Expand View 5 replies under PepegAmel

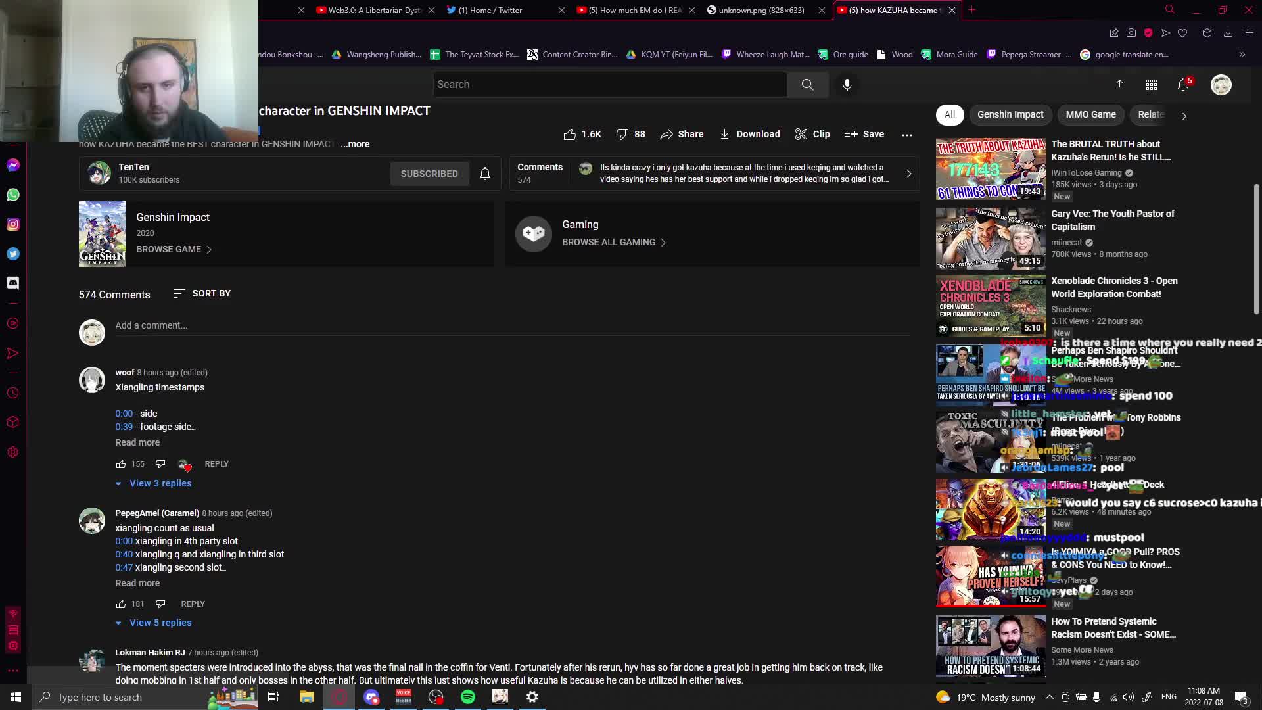[153, 623]
